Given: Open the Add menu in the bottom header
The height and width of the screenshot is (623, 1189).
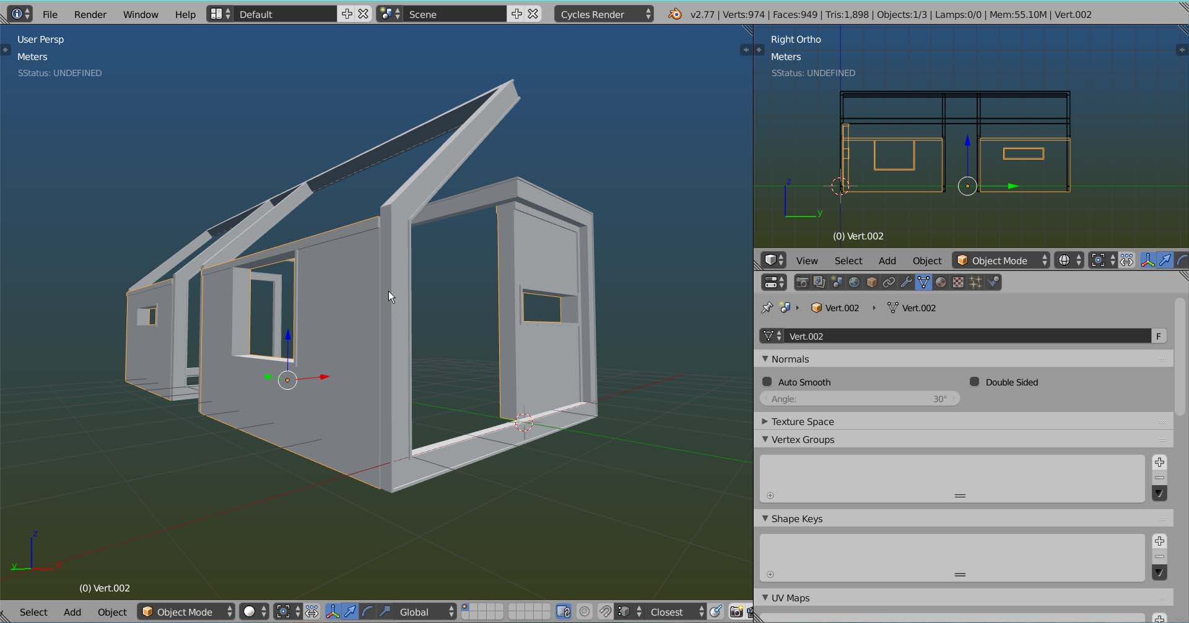Looking at the screenshot, I should tap(72, 612).
